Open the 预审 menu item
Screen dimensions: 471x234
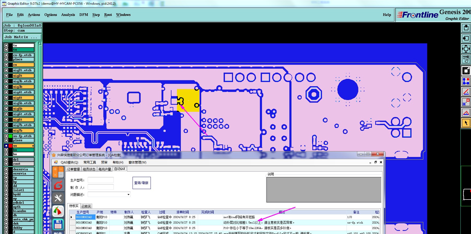(x=104, y=162)
